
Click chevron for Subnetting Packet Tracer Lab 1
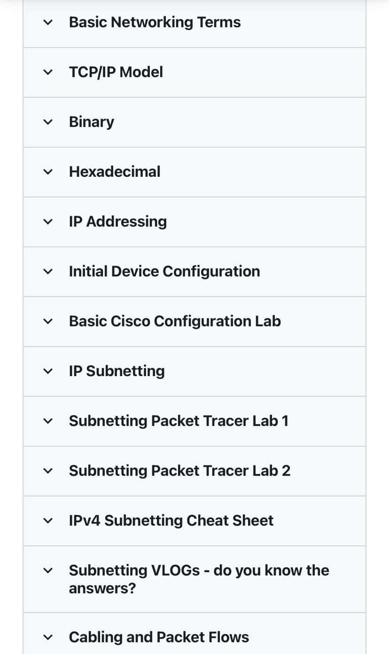click(48, 421)
